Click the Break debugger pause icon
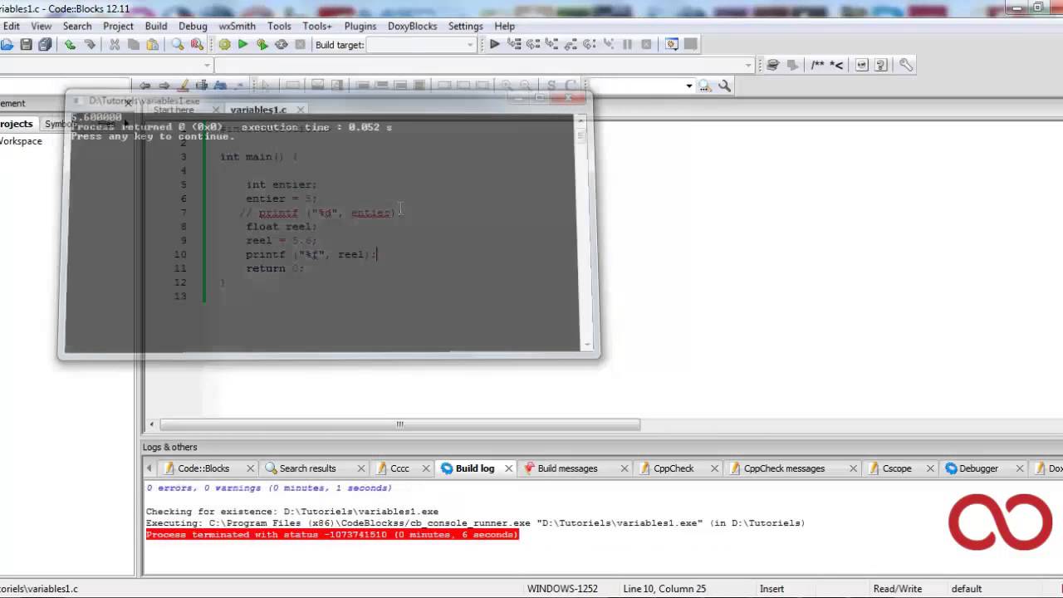 tap(627, 45)
